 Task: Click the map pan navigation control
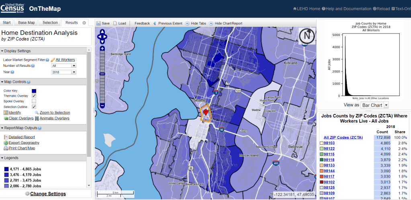pos(102,38)
